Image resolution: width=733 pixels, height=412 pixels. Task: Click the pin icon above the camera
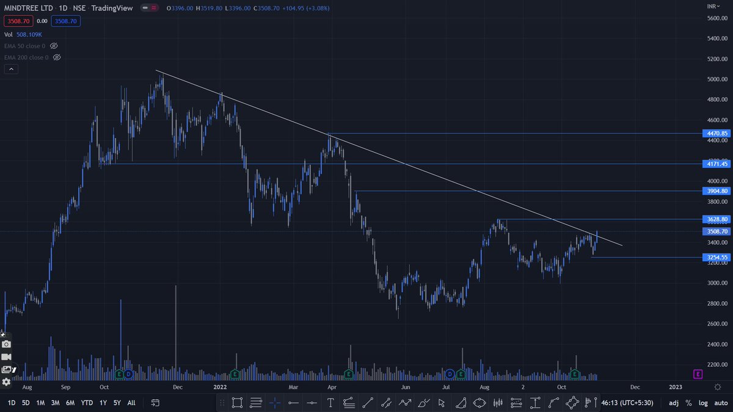pyautogui.click(x=2, y=334)
